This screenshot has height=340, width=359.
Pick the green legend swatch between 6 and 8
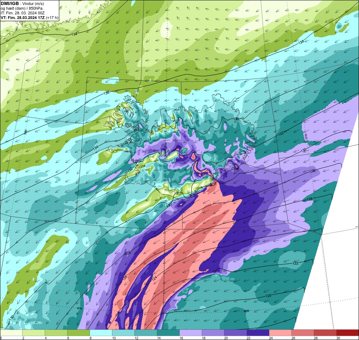pos(79,333)
